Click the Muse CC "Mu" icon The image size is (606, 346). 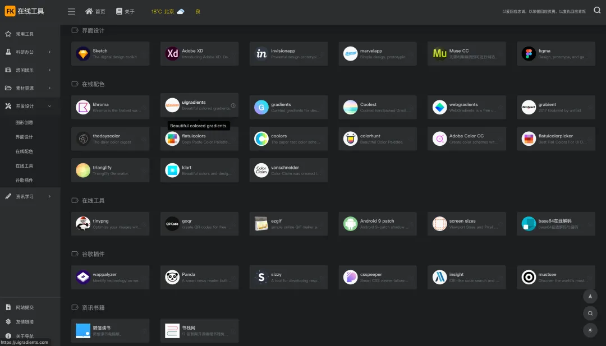439,54
